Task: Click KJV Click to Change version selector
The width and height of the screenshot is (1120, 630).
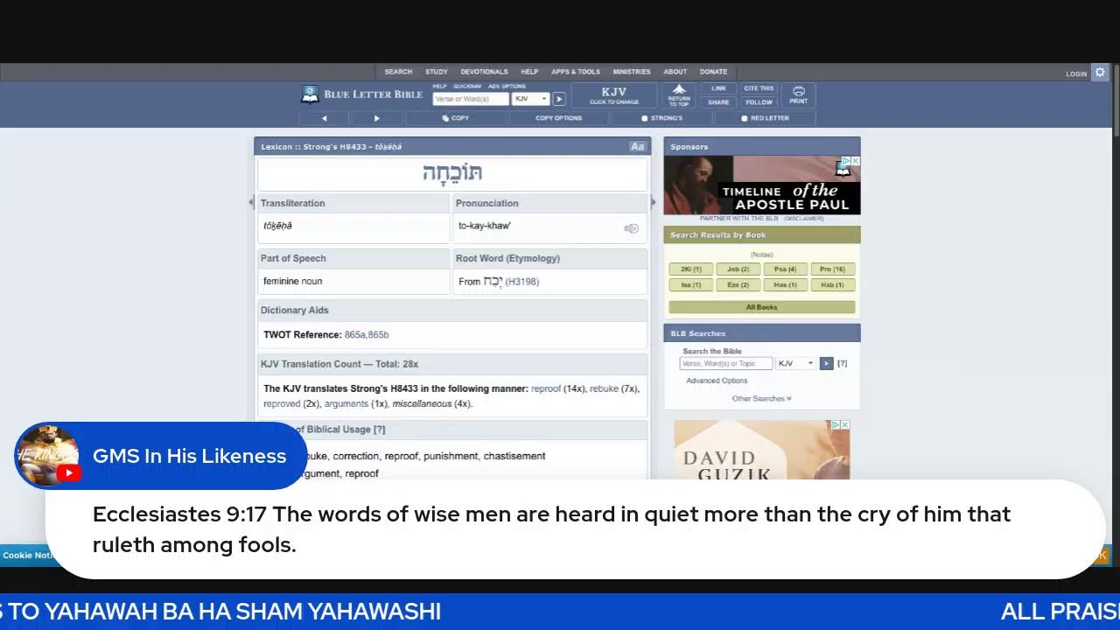Action: point(614,94)
